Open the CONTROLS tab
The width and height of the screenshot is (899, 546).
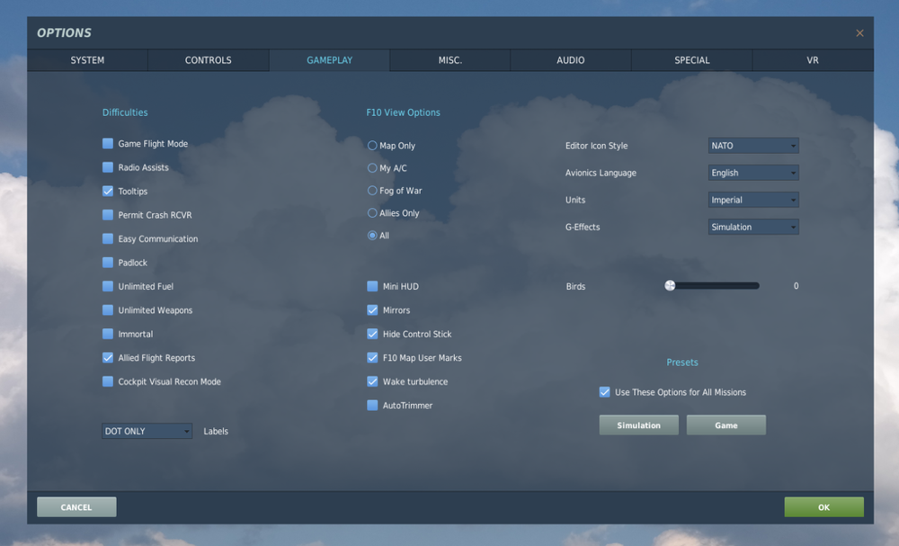point(209,60)
